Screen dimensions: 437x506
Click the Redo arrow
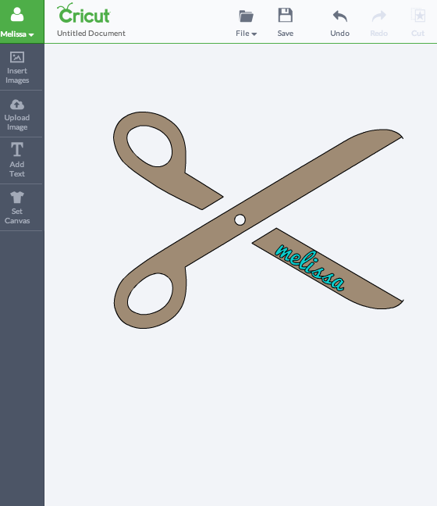tap(379, 16)
